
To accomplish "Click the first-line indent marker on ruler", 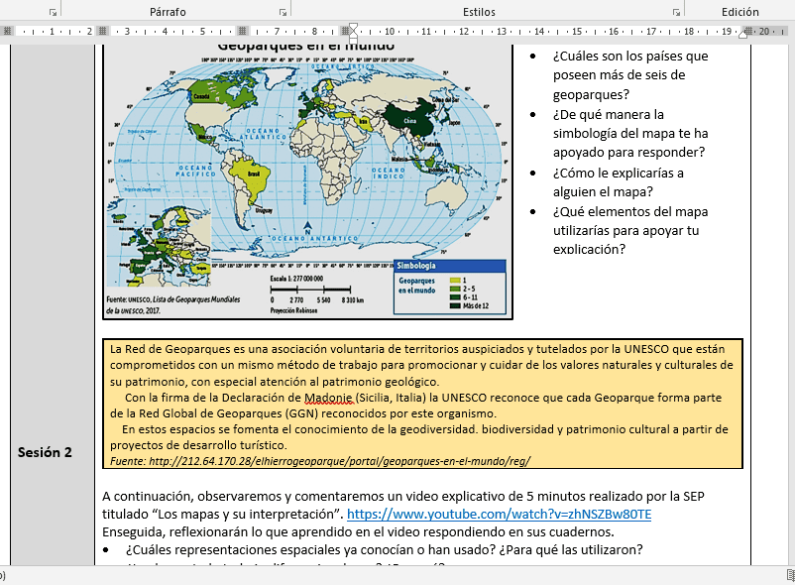I will (354, 26).
